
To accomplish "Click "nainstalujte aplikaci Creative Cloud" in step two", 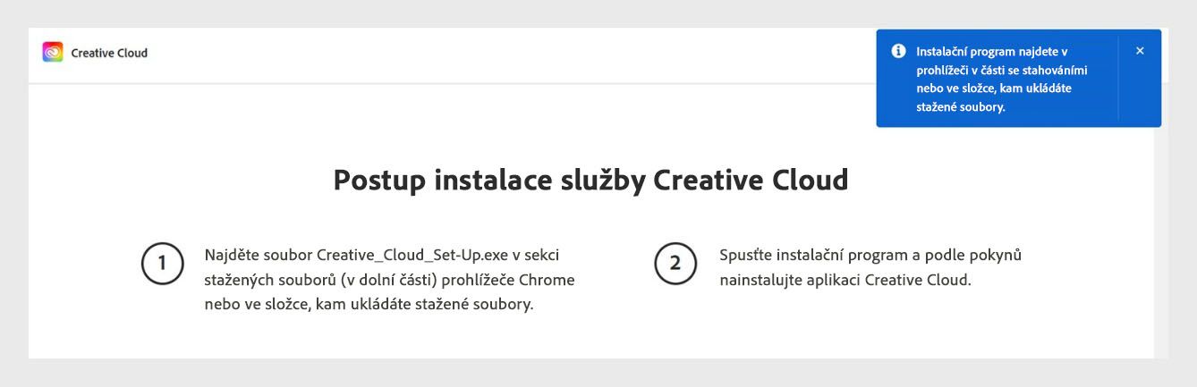I will coord(845,281).
